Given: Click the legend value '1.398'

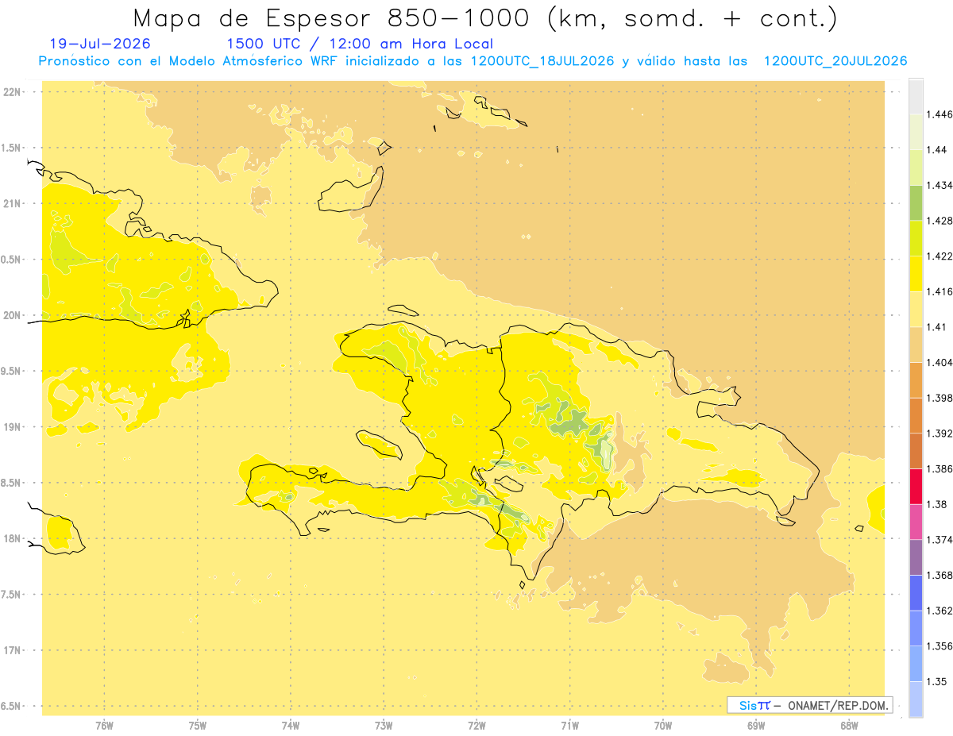Looking at the screenshot, I should point(939,398).
